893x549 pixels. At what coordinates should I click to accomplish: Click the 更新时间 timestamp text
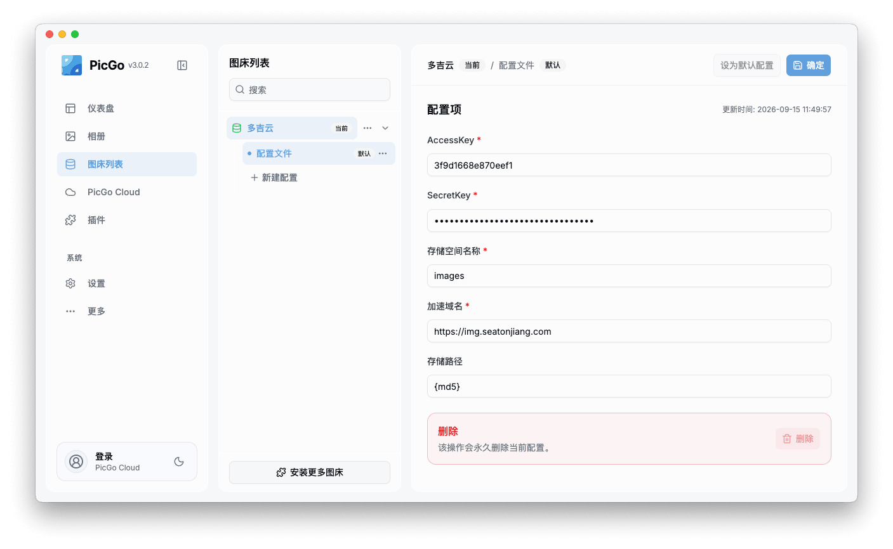tap(777, 110)
